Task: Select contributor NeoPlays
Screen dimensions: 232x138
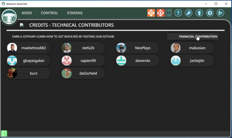Action: (137, 48)
